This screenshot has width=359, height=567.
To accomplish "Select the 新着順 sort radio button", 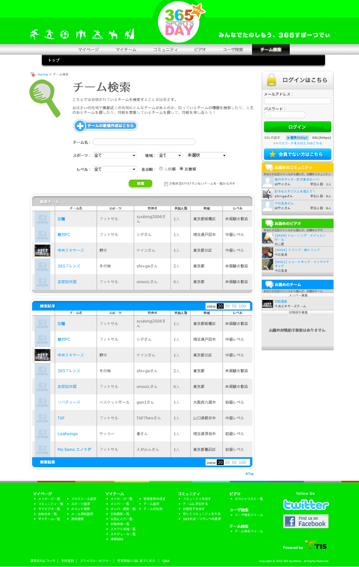I will point(181,169).
